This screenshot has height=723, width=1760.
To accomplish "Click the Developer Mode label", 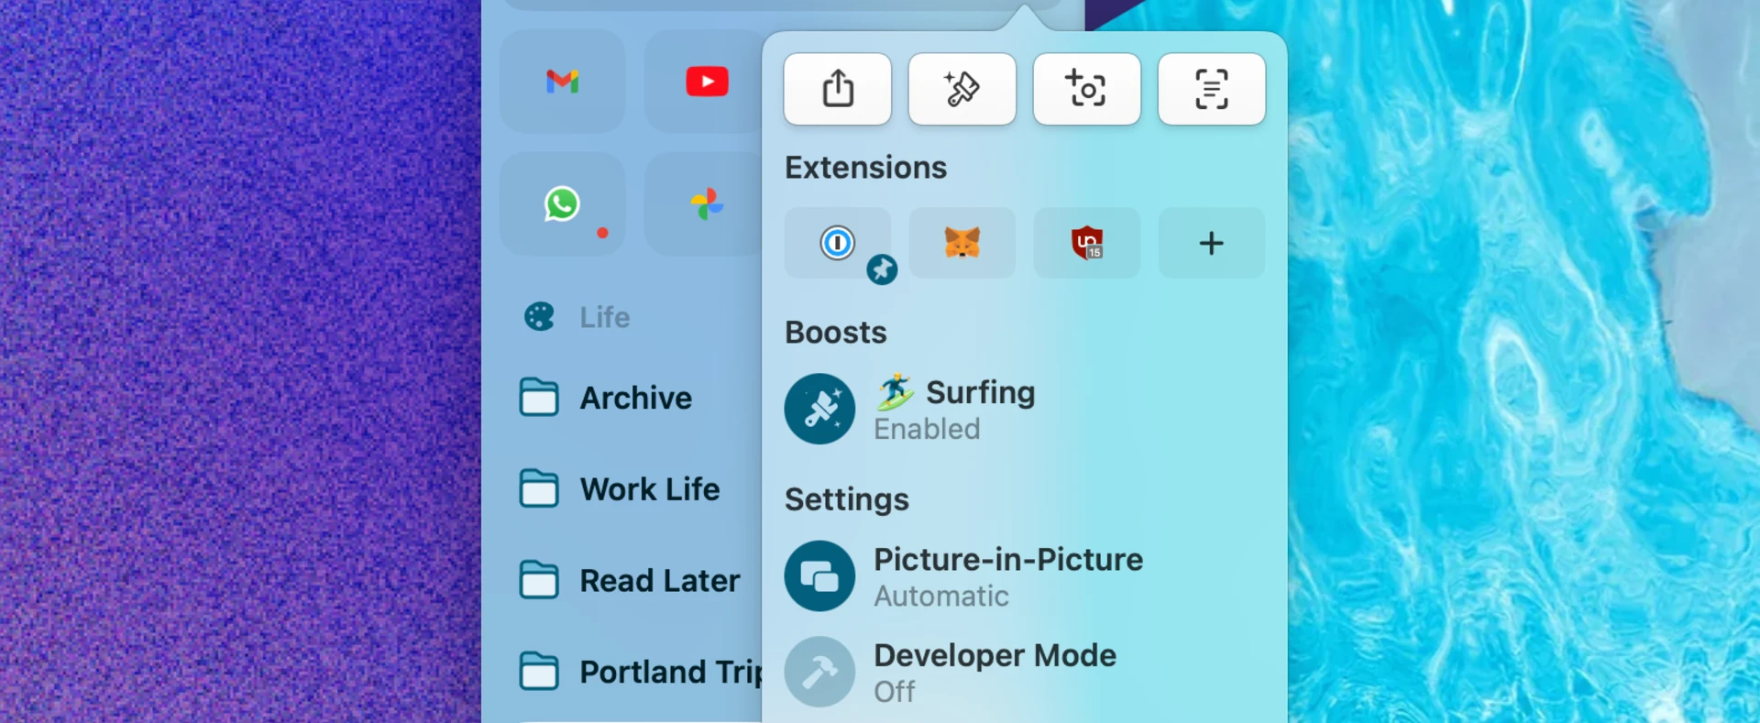I will (995, 655).
